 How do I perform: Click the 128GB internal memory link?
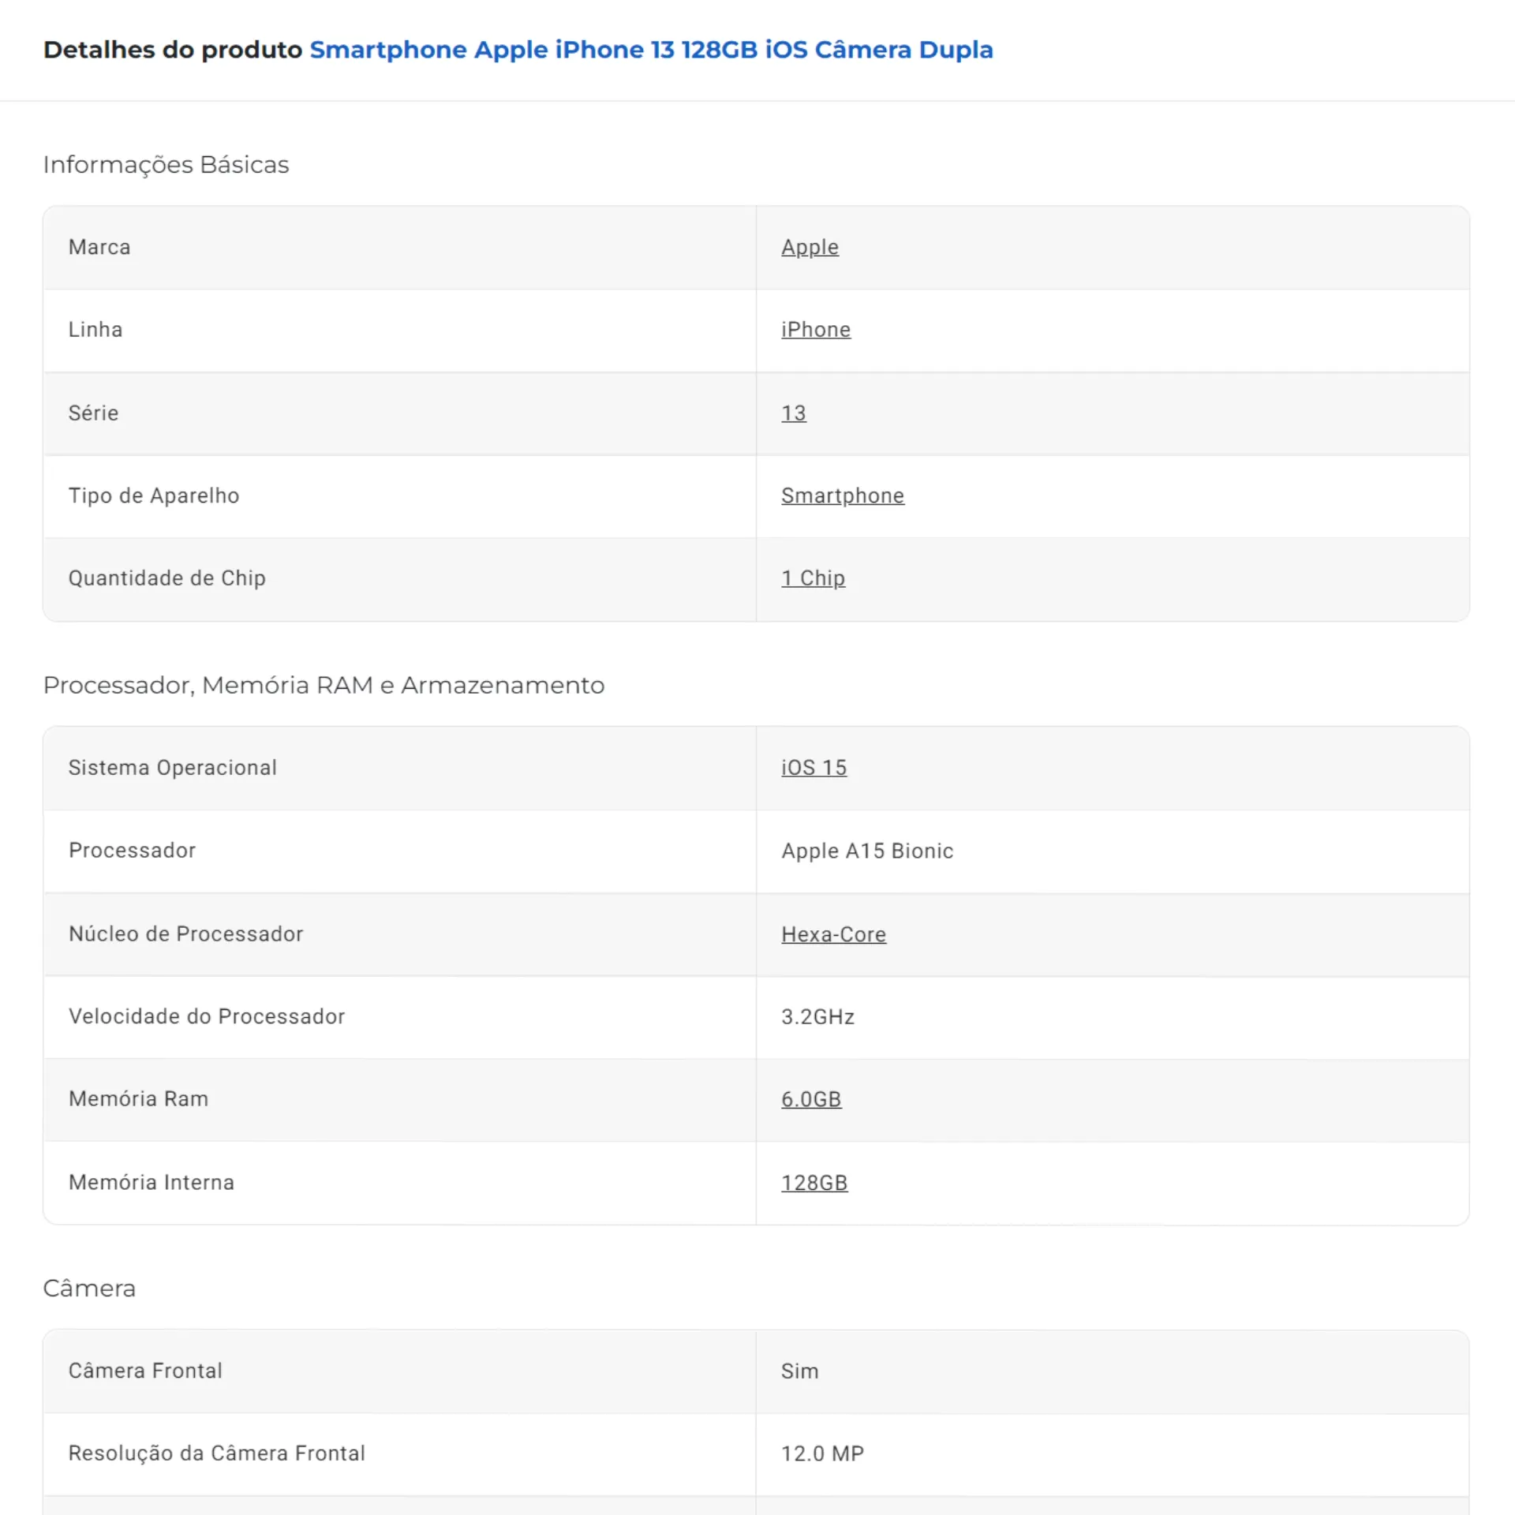point(814,1182)
